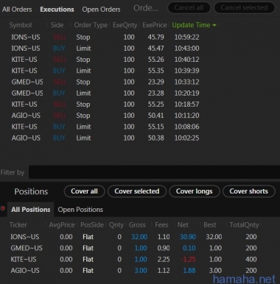Switch to the Open Positions tab
This screenshot has height=284, width=280.
[x=80, y=210]
